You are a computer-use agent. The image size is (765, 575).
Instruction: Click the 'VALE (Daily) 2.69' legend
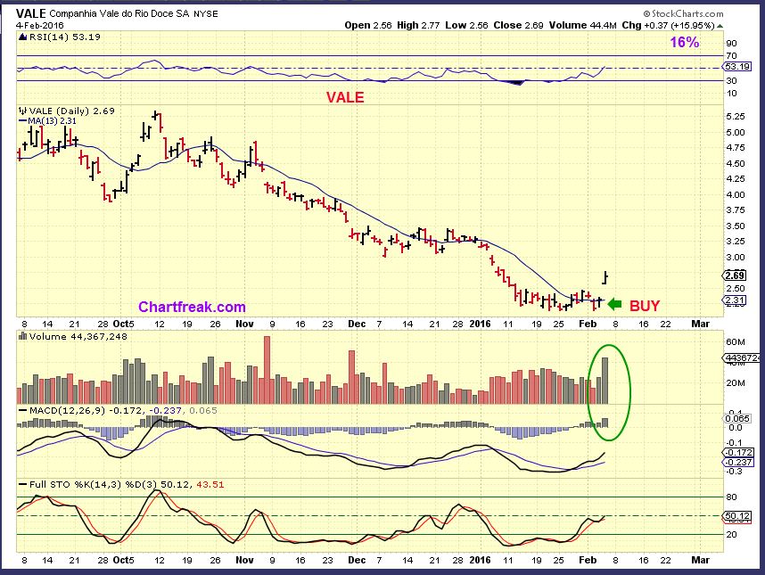pyautogui.click(x=71, y=111)
